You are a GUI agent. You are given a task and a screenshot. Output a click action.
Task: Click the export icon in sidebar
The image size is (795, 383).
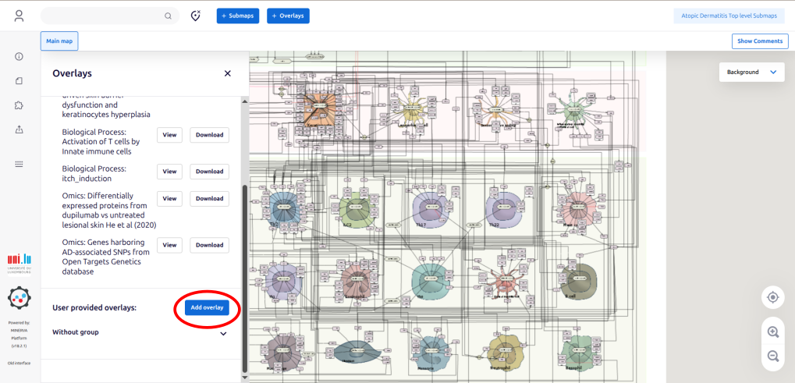point(20,129)
